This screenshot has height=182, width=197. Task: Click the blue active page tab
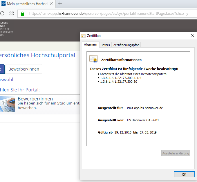pos(2,69)
